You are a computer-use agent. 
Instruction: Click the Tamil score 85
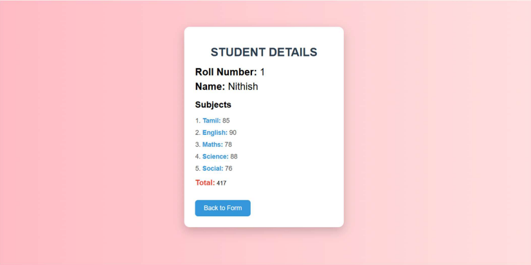tap(226, 121)
